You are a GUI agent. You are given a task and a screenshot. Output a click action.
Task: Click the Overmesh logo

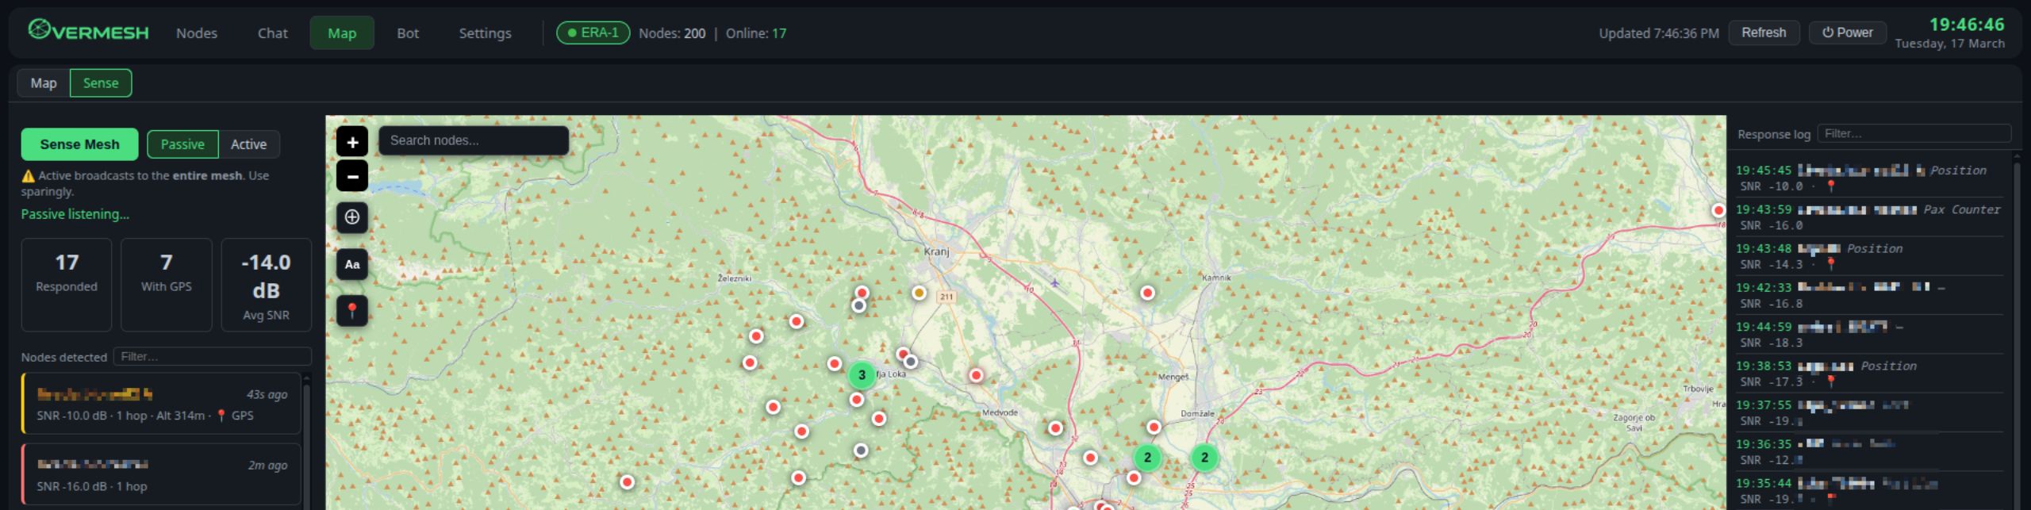point(89,32)
